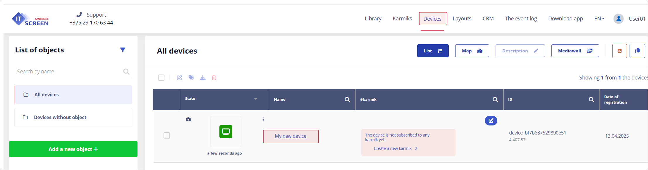The width and height of the screenshot is (648, 170).
Task: Toggle the select-all devices checkbox
Action: click(x=161, y=77)
